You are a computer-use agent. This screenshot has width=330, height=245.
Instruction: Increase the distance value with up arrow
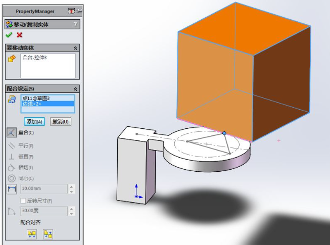click(72, 186)
